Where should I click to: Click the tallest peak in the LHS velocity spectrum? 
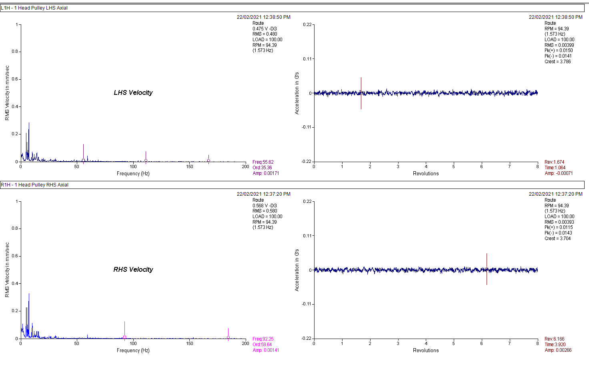[x=29, y=125]
